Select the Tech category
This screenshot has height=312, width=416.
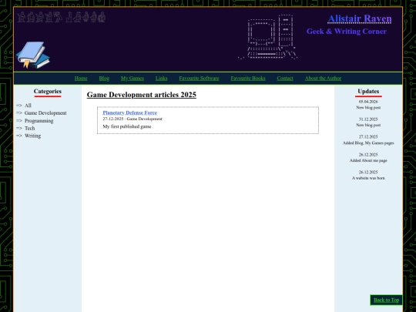30,129
